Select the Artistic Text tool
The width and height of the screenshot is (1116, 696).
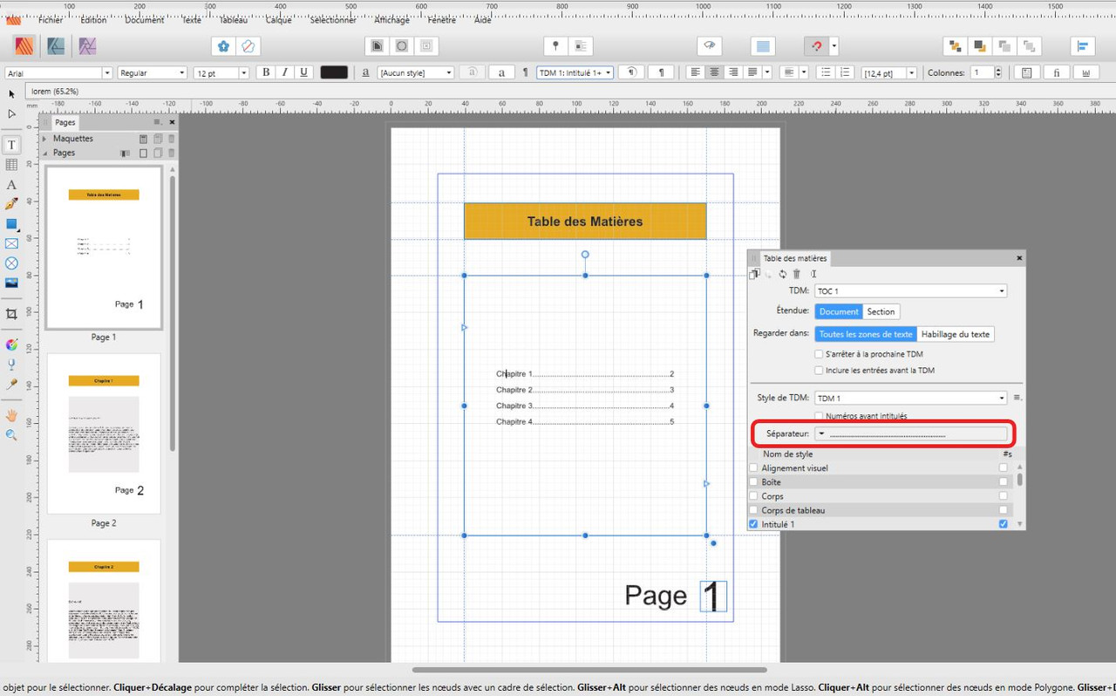[11, 185]
